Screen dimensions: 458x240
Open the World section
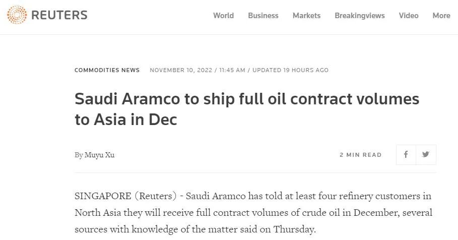(x=223, y=16)
